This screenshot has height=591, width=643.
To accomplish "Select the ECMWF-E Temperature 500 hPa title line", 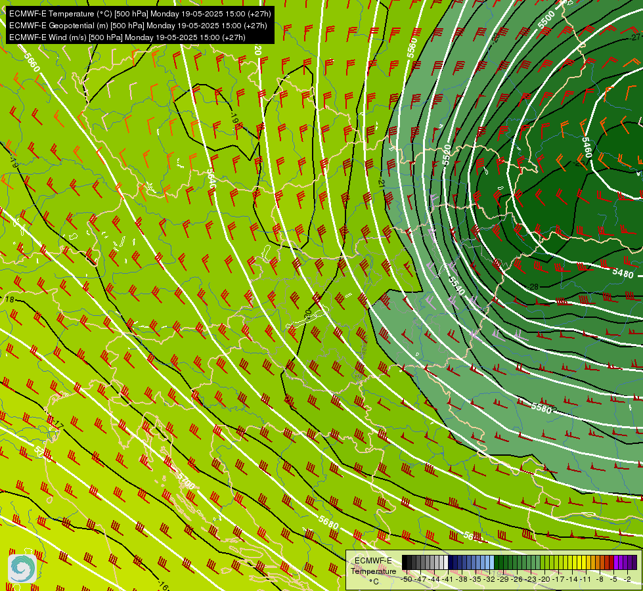I will click(x=140, y=14).
